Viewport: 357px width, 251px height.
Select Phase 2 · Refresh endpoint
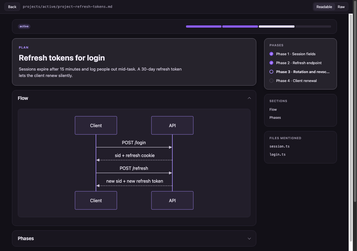299,63
